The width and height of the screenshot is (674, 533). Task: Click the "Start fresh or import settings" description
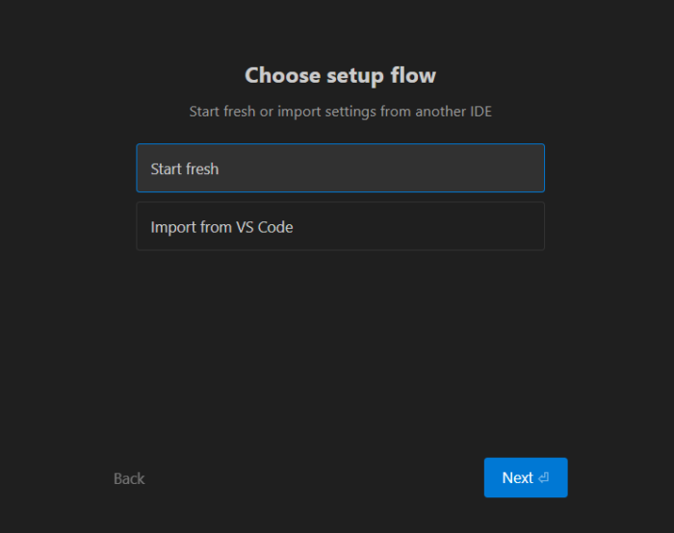(x=340, y=112)
